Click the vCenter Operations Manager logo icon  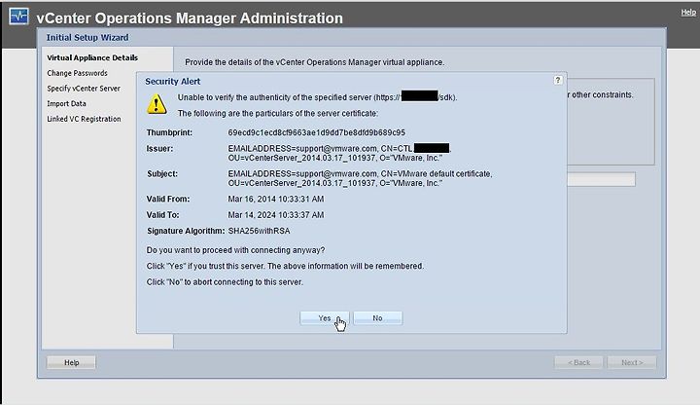tap(18, 17)
